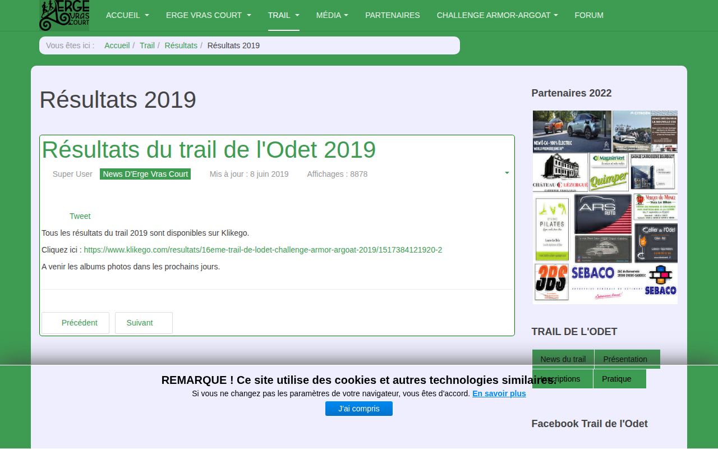
Task: Select the Pratique trail tab
Action: click(x=619, y=379)
